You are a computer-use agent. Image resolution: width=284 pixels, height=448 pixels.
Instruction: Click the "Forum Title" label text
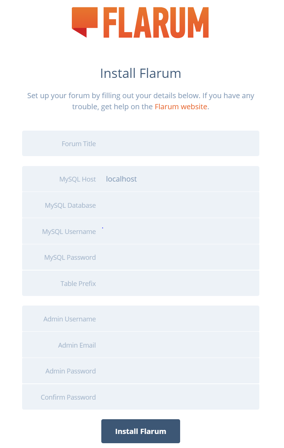tap(78, 144)
